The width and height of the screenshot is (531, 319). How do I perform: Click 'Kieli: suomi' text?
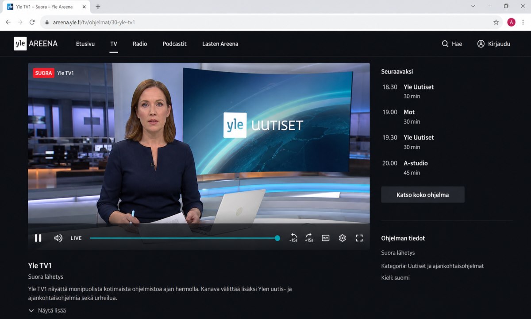coord(395,278)
